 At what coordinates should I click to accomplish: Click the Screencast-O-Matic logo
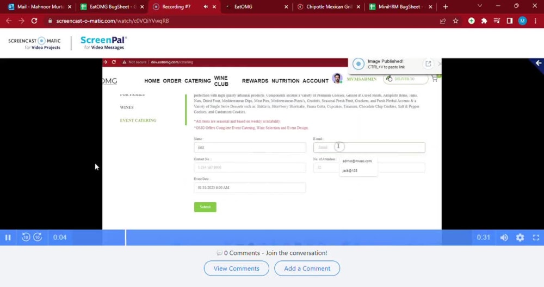point(34,43)
